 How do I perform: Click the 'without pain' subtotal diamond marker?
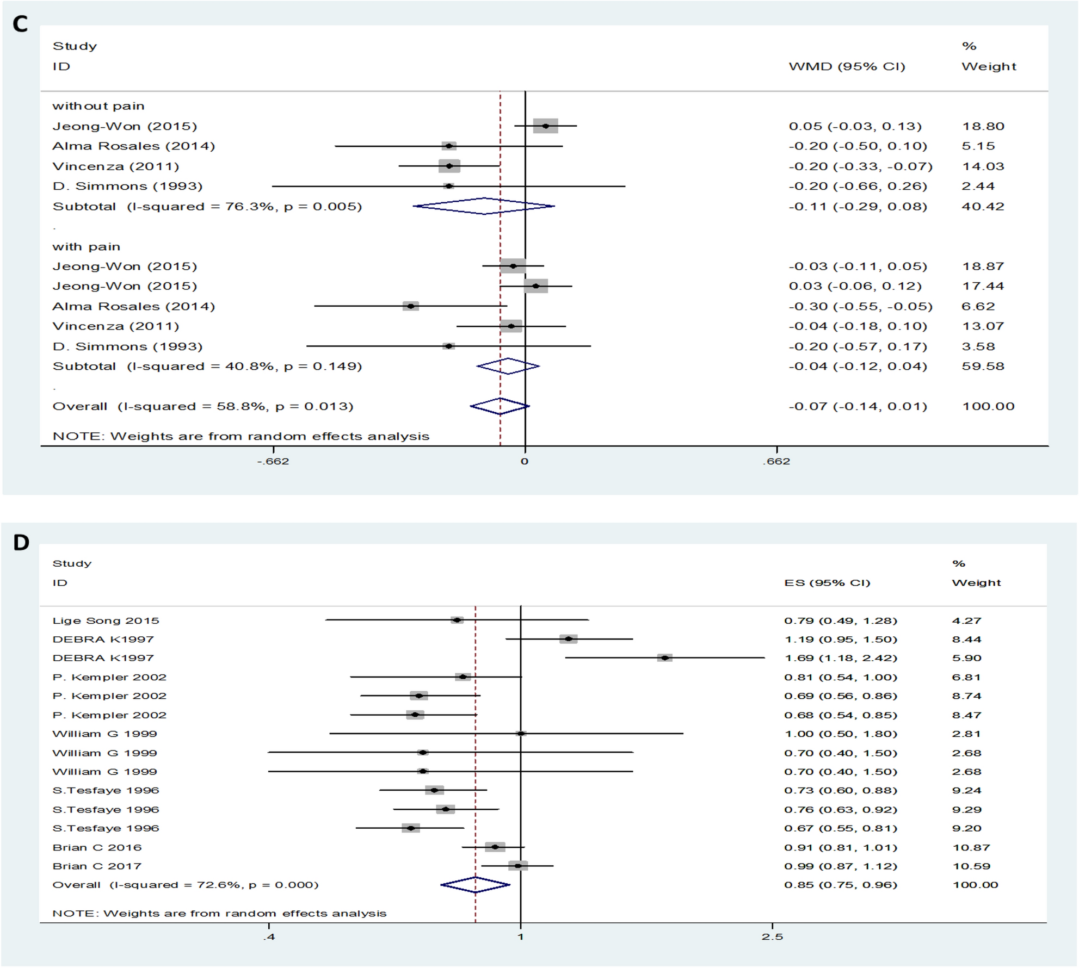coord(484,206)
